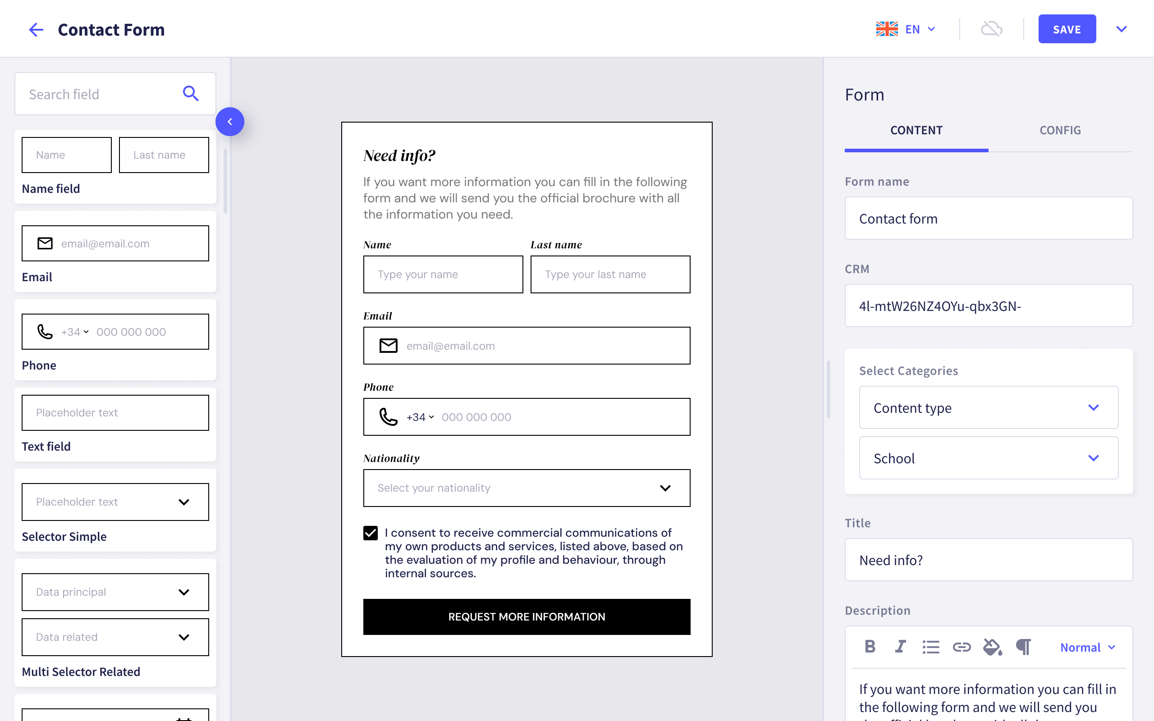This screenshot has height=721, width=1154.
Task: Apply italic formatting in the description toolbar
Action: pos(900,647)
